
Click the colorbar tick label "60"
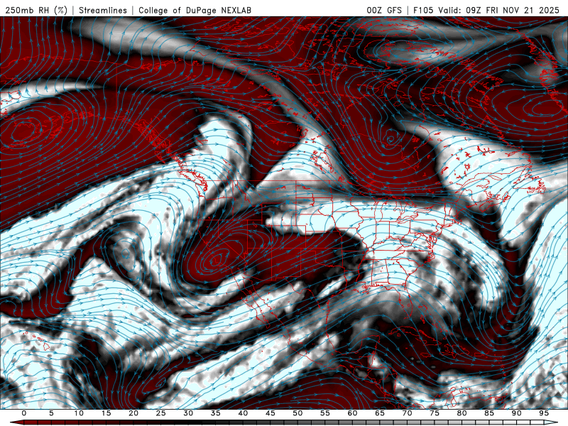point(352,413)
